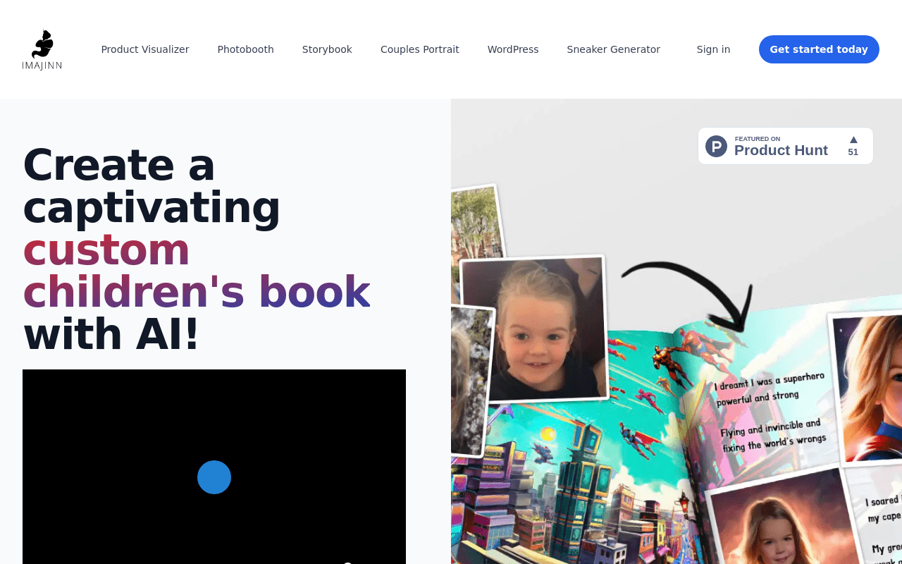Select Storybook in the navigation
This screenshot has height=564, width=902.
(x=327, y=49)
